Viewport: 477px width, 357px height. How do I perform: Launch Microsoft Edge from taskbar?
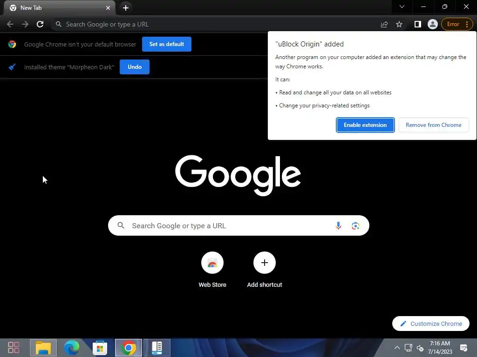pyautogui.click(x=71, y=348)
